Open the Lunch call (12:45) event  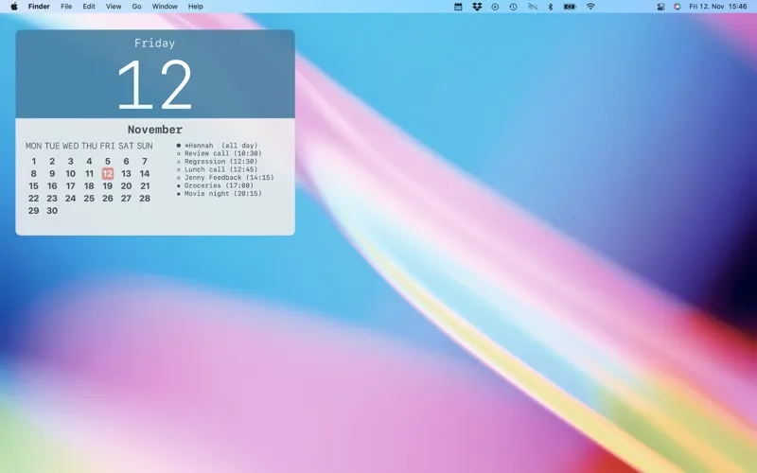tap(218, 169)
